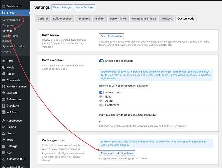Click the Media library icon
Screen dimensions: 222x168
[x=3, y=67]
